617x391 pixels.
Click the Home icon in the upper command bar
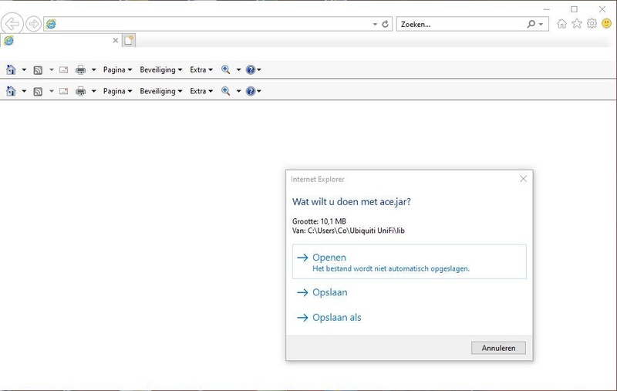click(11, 69)
